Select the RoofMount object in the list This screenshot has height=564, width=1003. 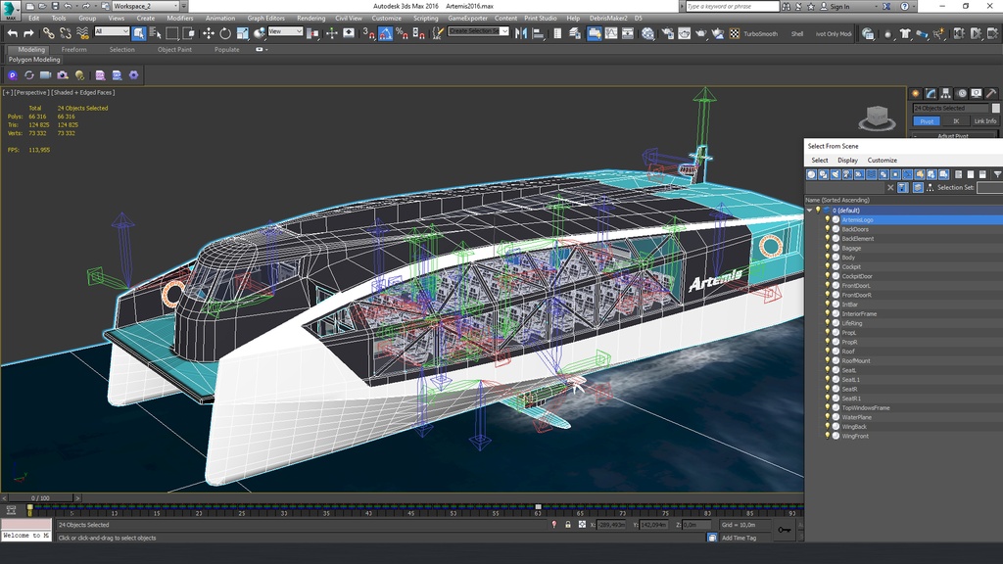click(855, 361)
